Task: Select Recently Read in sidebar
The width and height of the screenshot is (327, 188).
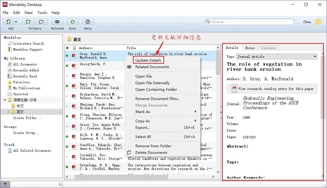Action: tap(25, 76)
